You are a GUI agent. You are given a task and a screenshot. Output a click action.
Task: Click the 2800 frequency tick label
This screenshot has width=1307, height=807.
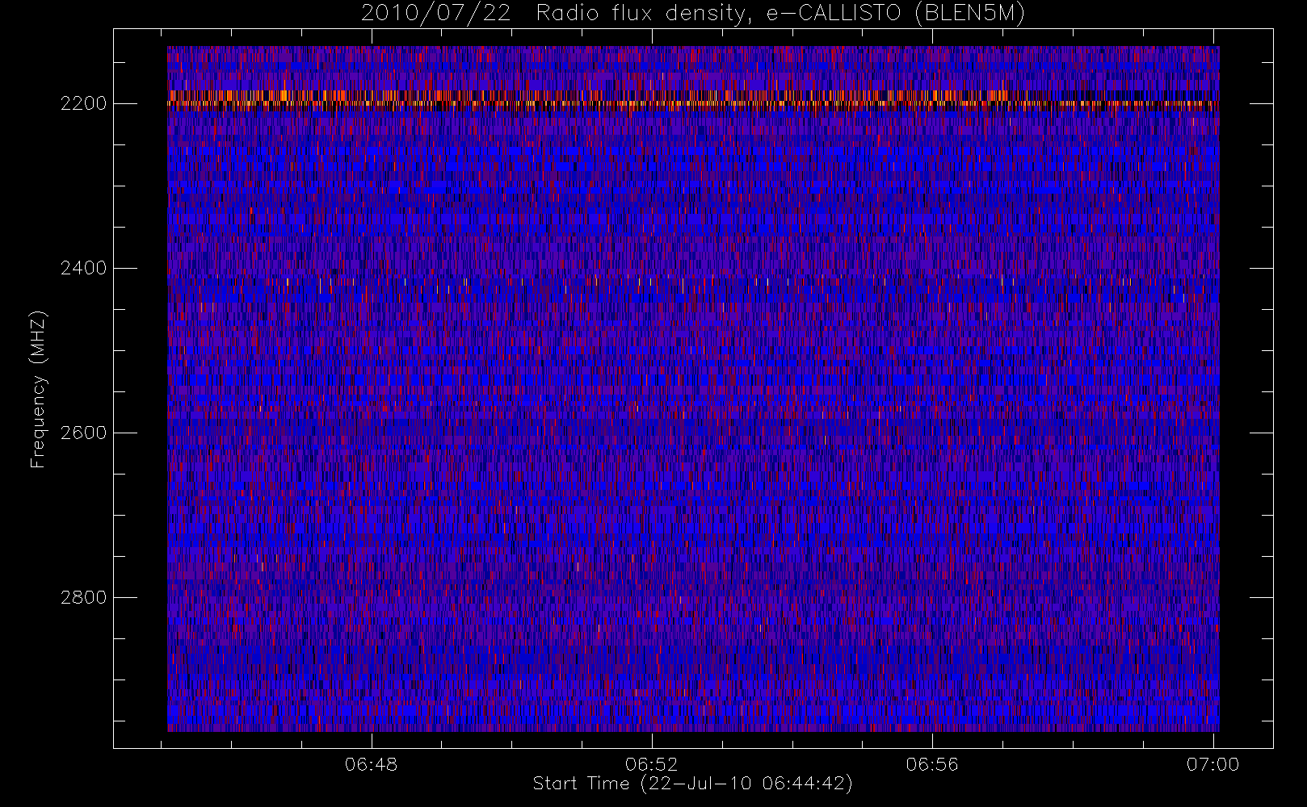[x=83, y=597]
